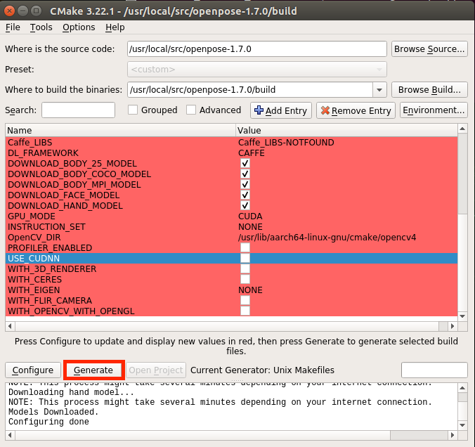475x447 pixels.
Task: Click the output log scroll down arrow
Action: 462,425
